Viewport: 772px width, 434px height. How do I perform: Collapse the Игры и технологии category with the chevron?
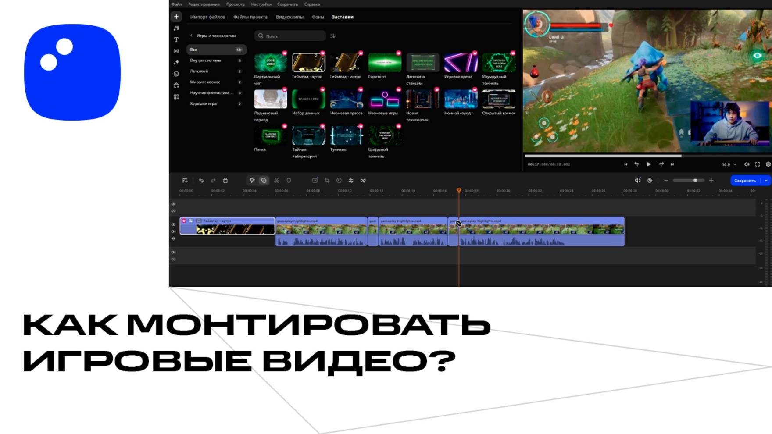point(191,36)
